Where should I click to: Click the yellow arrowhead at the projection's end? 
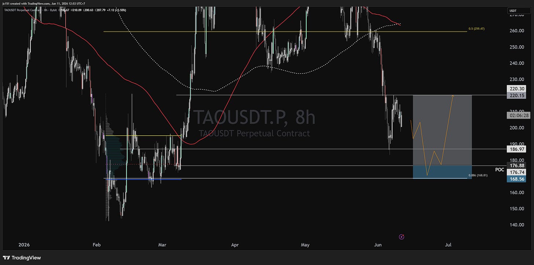[453, 96]
